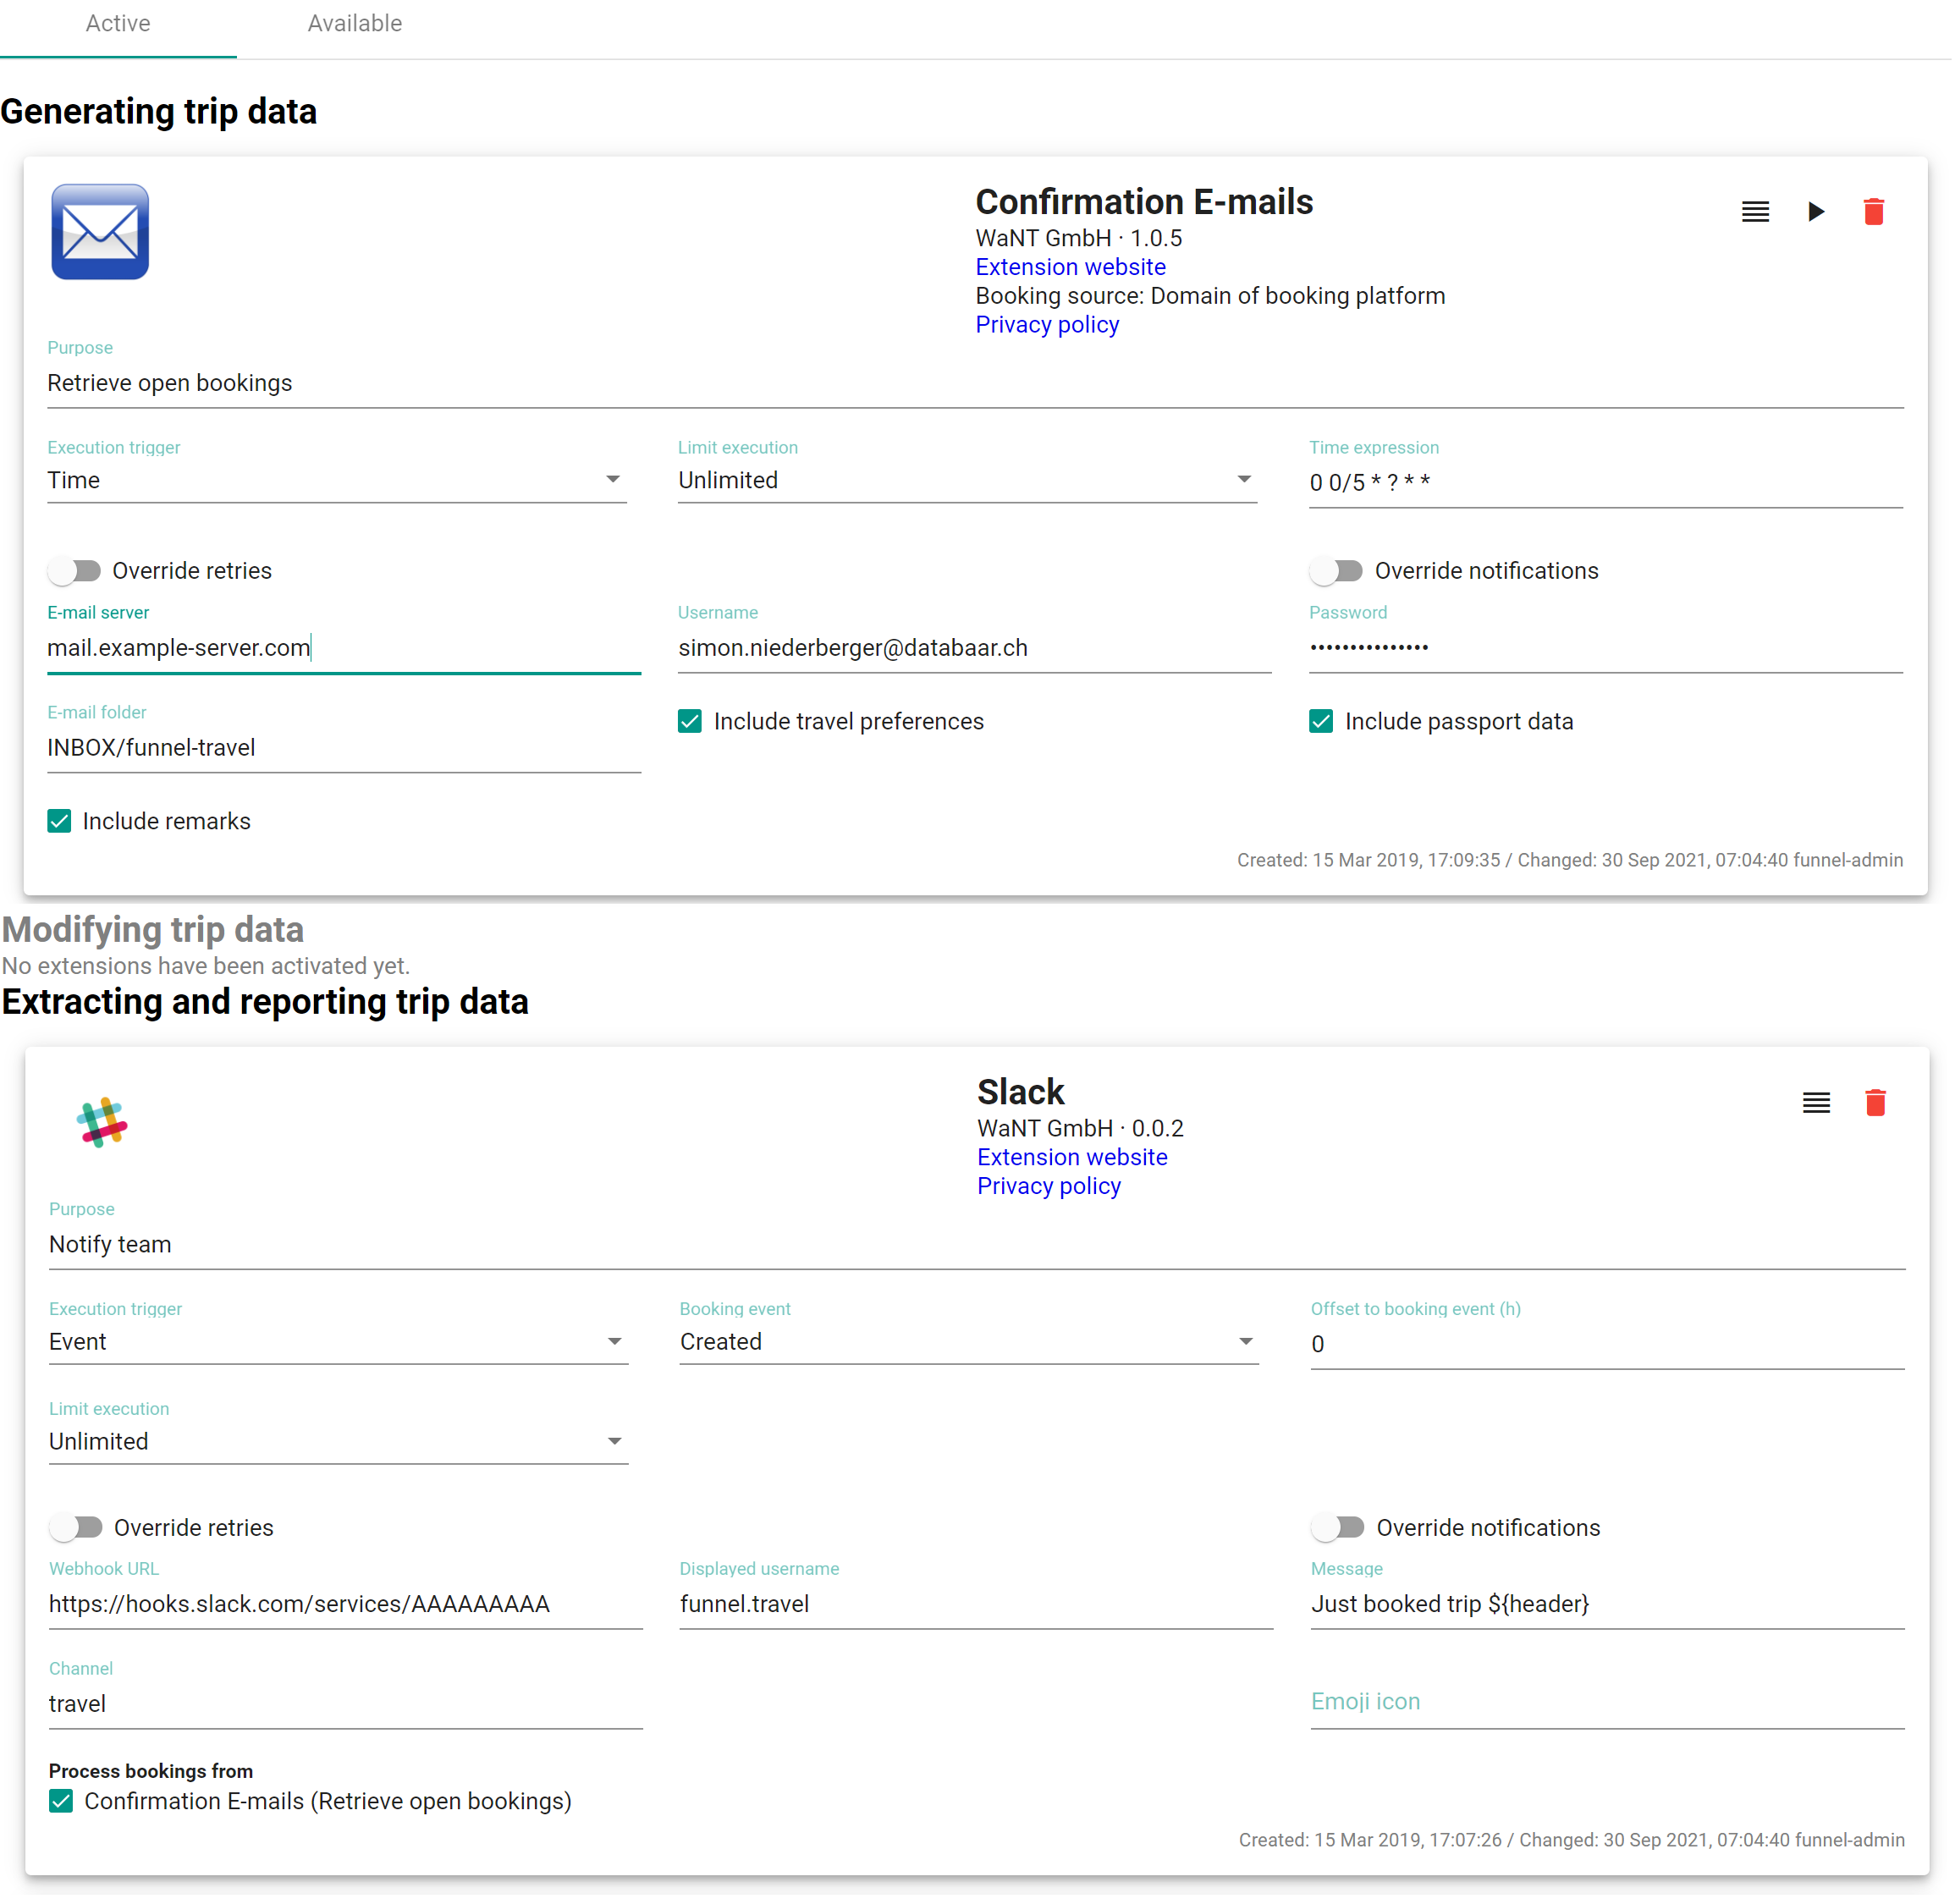Click the empty Emoji icon field

[1610, 1705]
